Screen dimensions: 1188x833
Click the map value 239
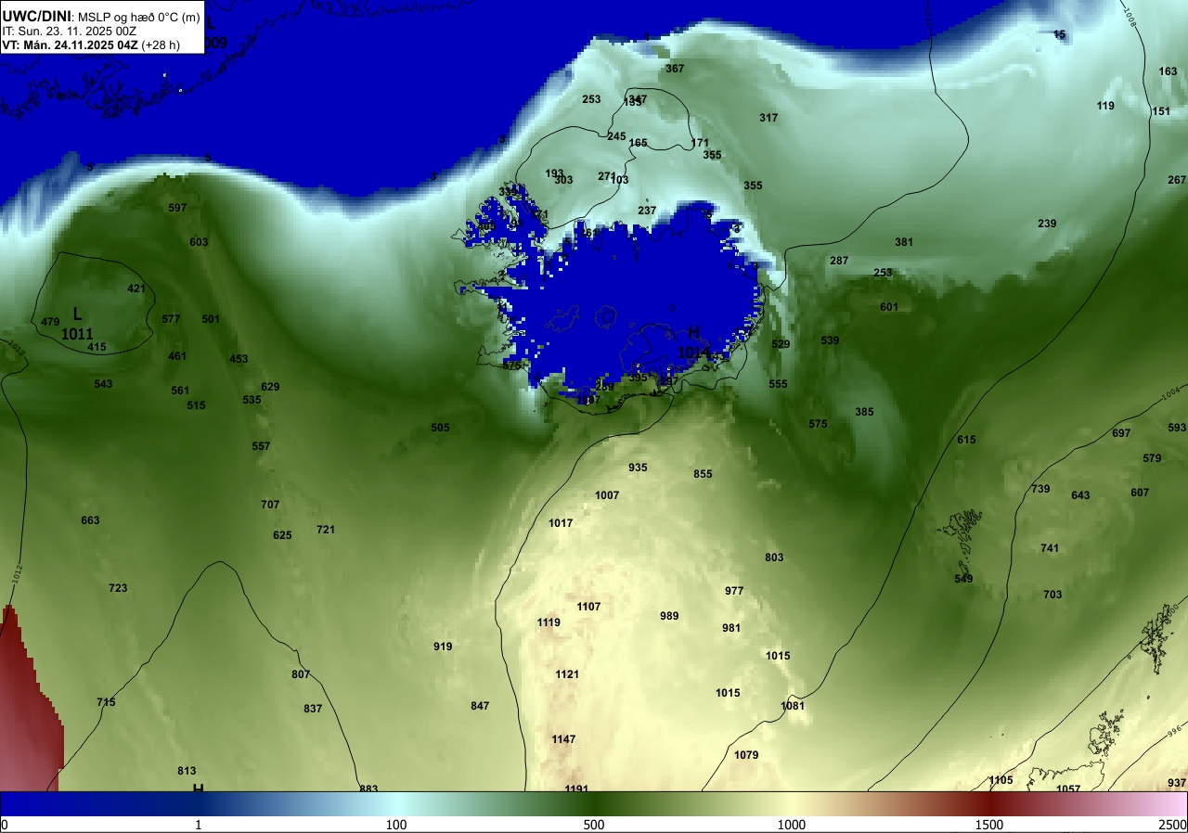(1047, 224)
